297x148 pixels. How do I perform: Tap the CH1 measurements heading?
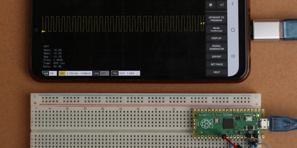click(x=46, y=46)
